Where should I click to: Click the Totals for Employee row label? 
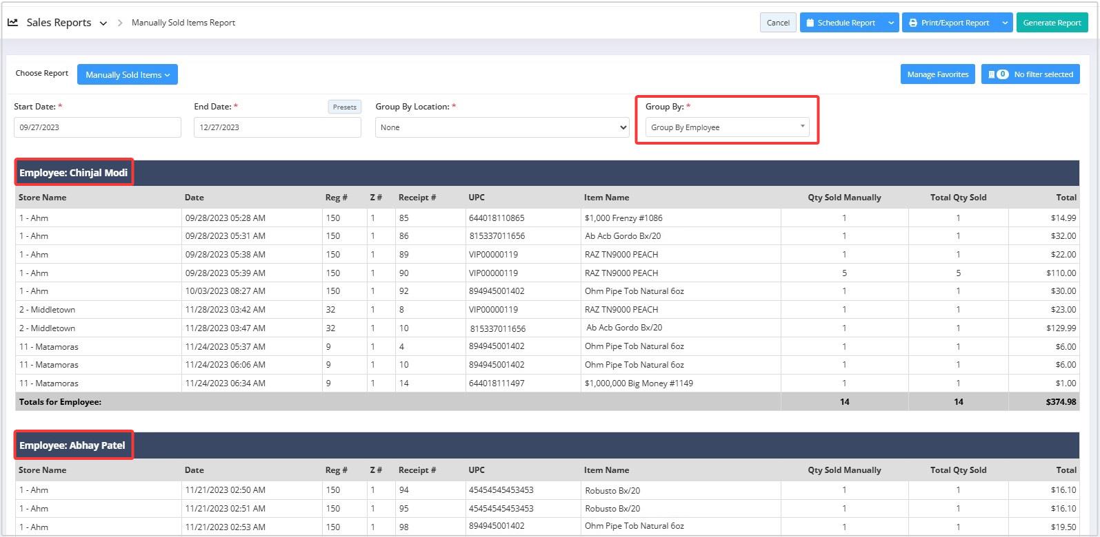point(60,402)
